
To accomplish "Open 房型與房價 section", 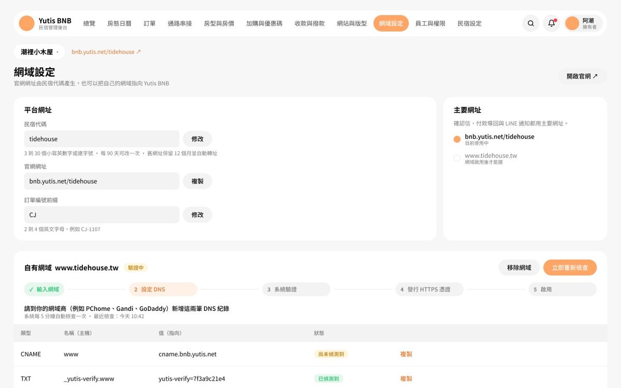I will pos(219,23).
